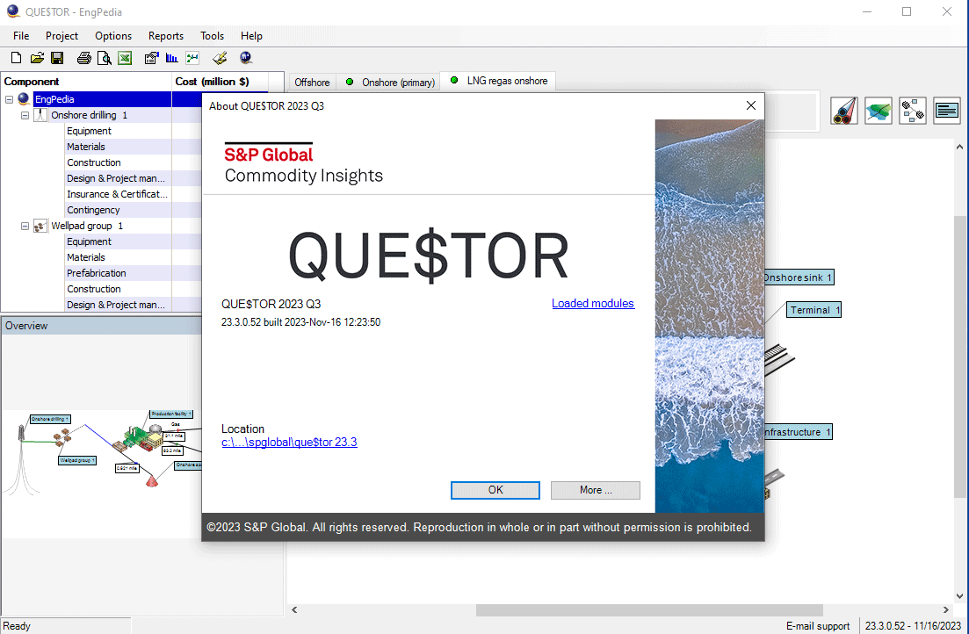Click the terrain map icon button
This screenshot has height=634, width=969.
[879, 112]
